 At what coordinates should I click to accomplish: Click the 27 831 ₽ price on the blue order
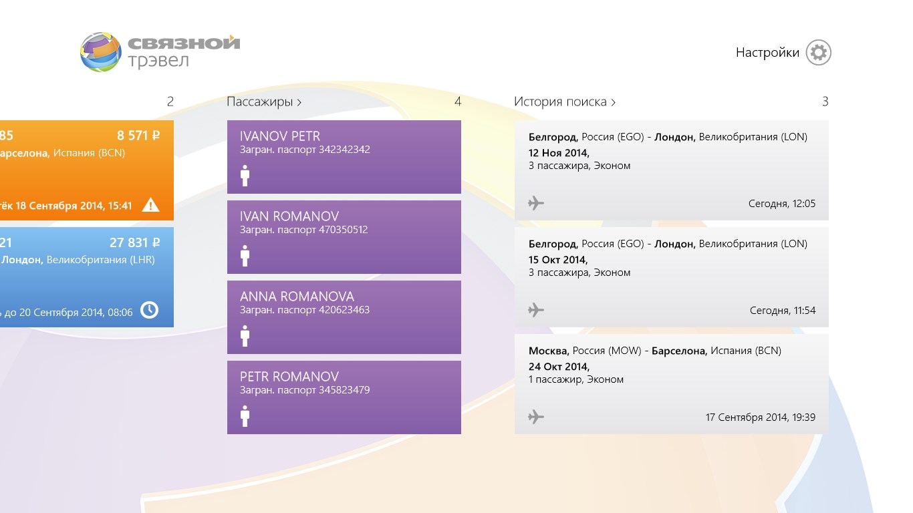coord(135,242)
